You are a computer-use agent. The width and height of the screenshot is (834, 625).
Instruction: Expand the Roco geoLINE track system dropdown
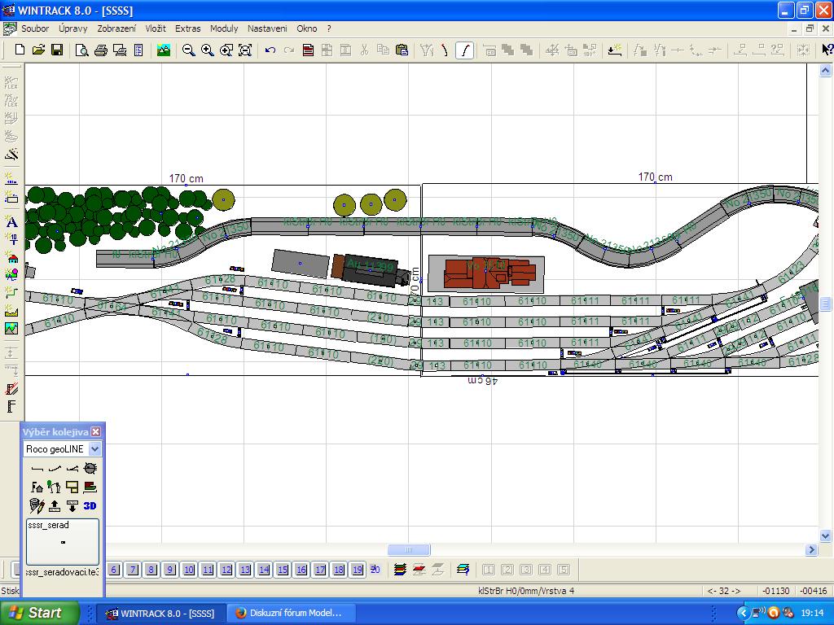point(94,449)
